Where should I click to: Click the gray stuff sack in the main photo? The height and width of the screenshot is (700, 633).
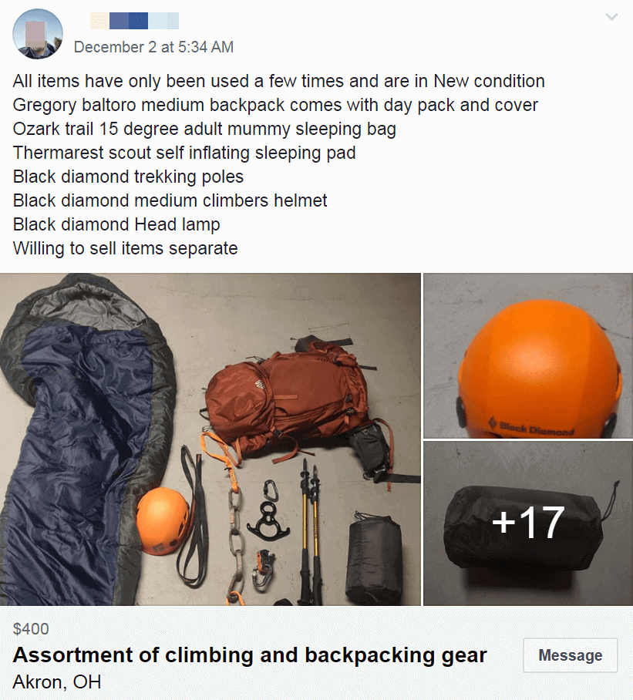[x=374, y=558]
